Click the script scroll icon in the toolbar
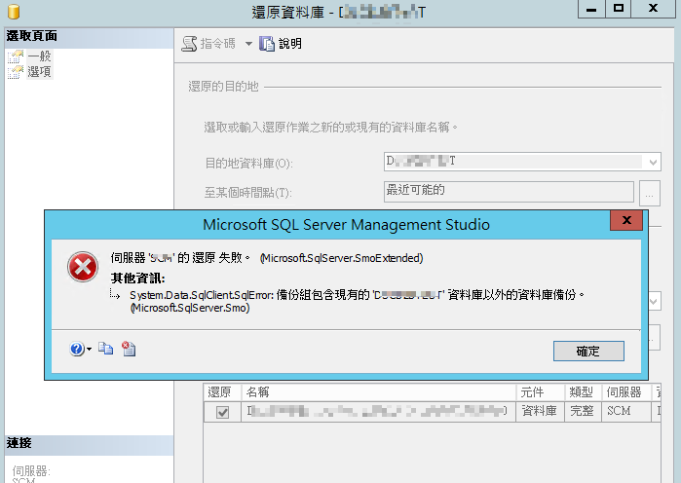The width and height of the screenshot is (681, 483). click(x=189, y=44)
